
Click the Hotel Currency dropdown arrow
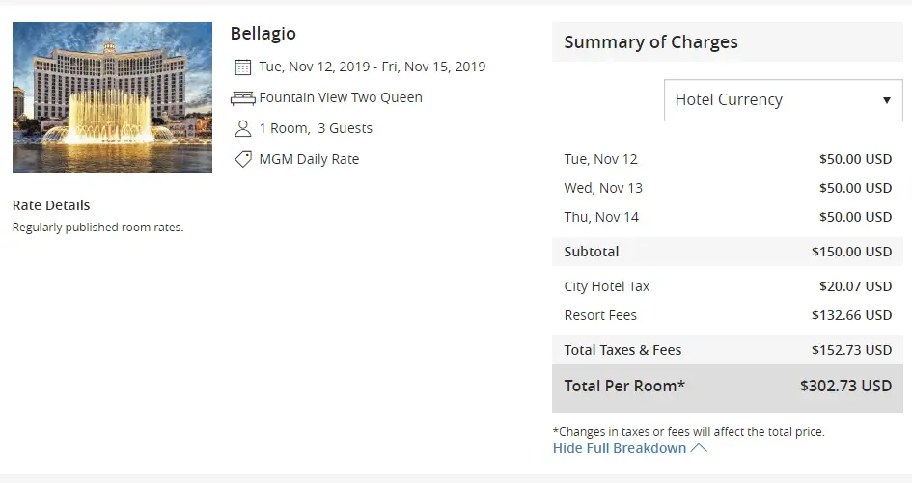click(x=886, y=100)
